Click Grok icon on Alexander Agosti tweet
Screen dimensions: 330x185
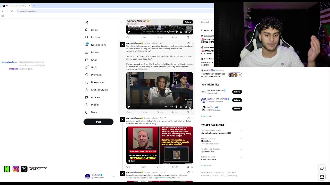click(x=188, y=118)
